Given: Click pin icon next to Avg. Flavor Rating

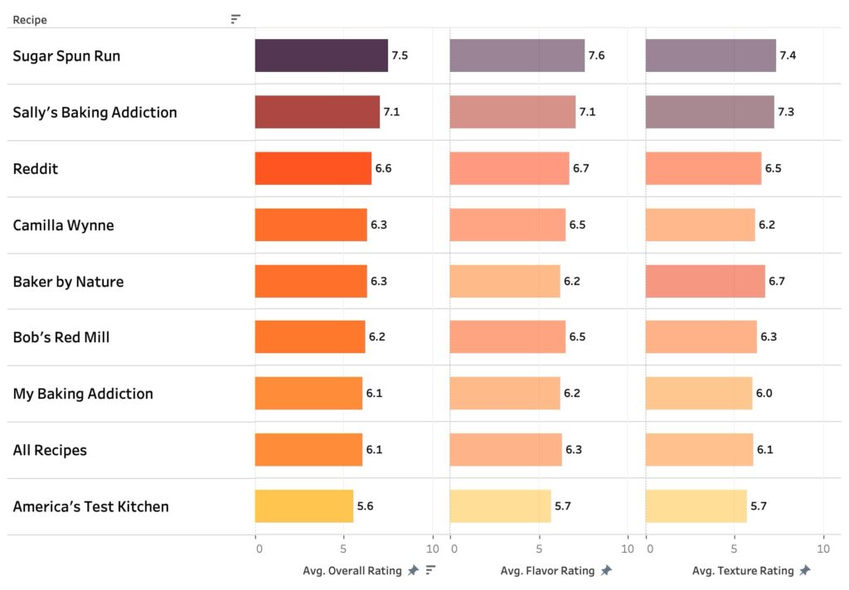Looking at the screenshot, I should pos(606,570).
